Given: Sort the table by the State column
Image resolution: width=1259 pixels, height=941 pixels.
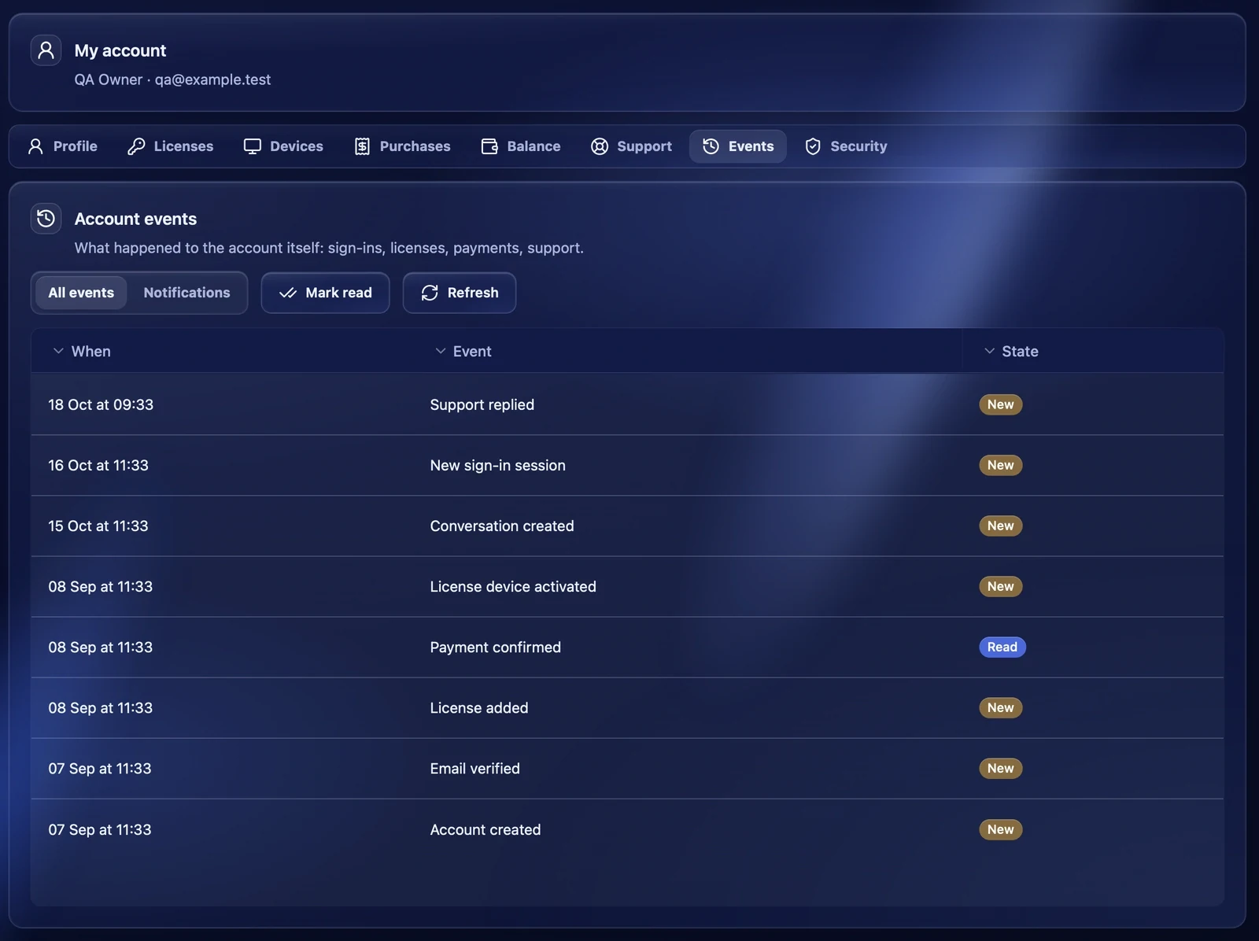Looking at the screenshot, I should coord(1011,351).
